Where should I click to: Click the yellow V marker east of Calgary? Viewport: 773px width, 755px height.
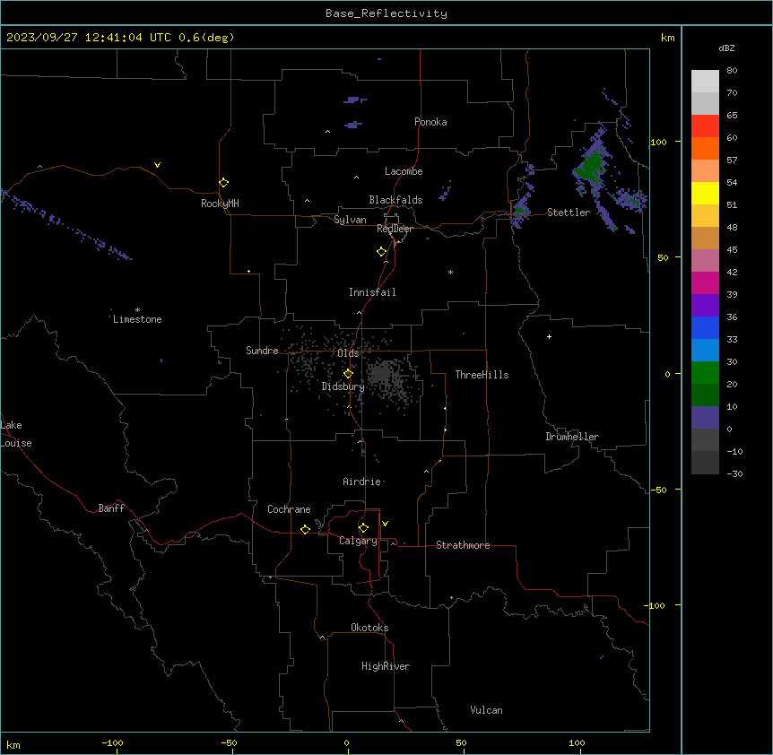(x=385, y=524)
